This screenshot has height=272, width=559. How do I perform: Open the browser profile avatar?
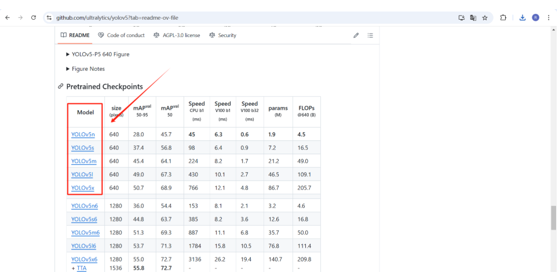[x=535, y=17]
